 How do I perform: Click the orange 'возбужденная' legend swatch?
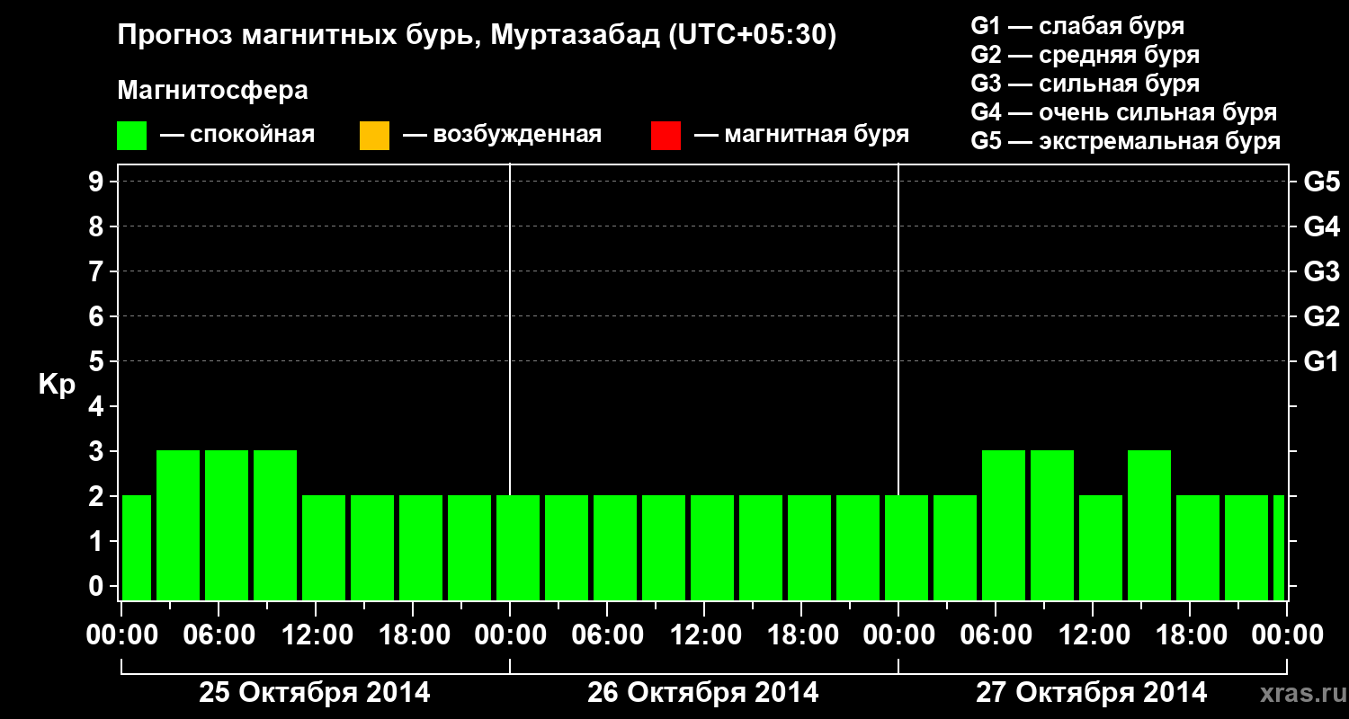374,136
